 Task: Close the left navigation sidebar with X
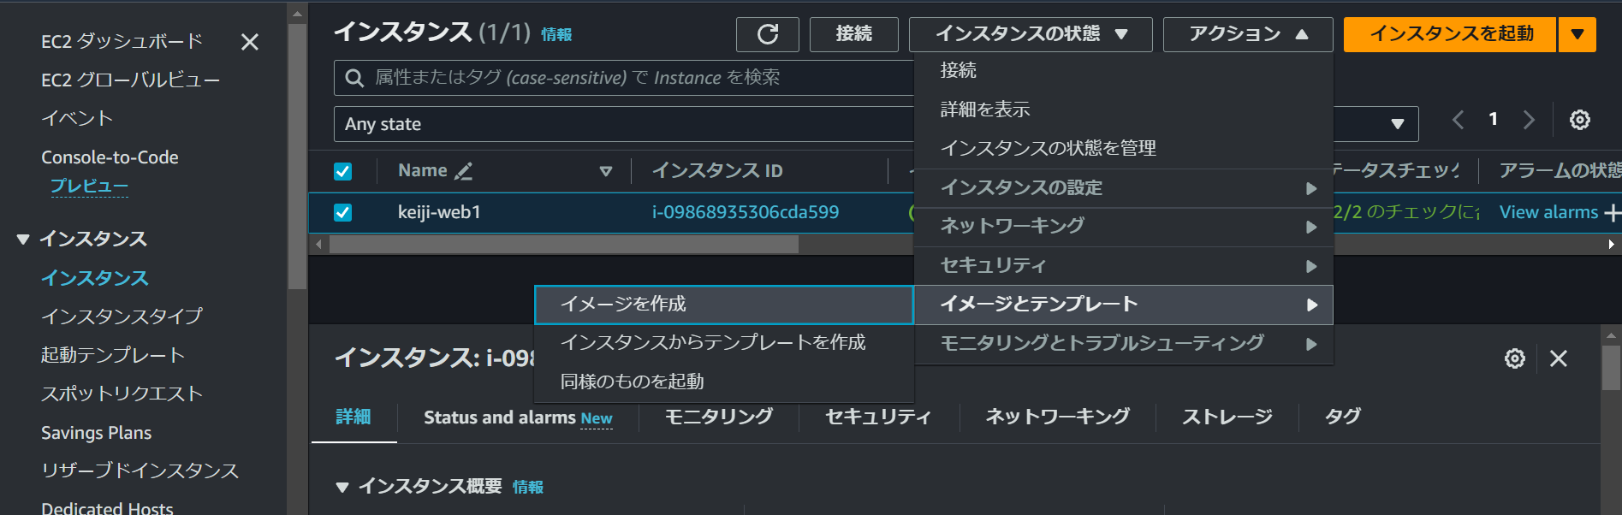point(250,42)
